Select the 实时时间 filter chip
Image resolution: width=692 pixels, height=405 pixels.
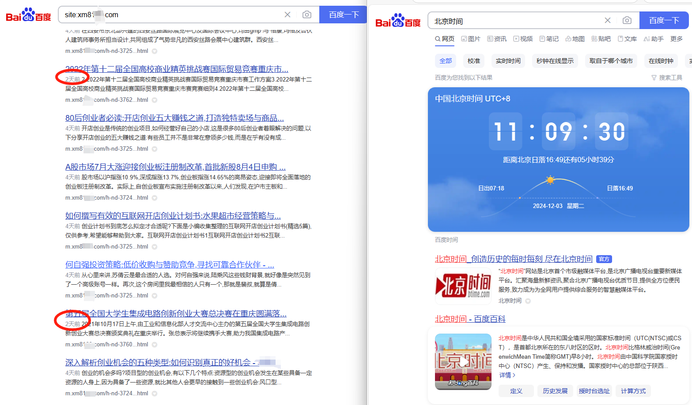[x=508, y=61]
